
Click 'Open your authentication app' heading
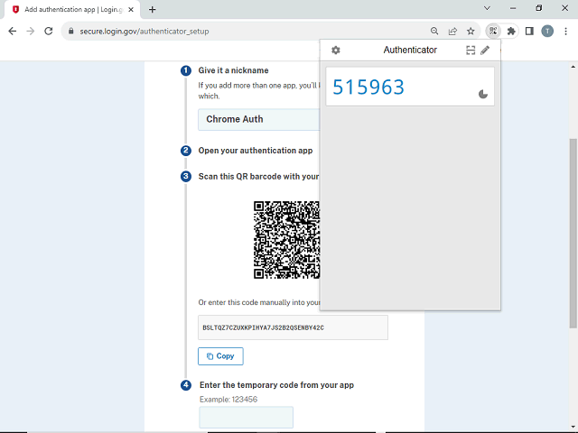pyautogui.click(x=256, y=151)
